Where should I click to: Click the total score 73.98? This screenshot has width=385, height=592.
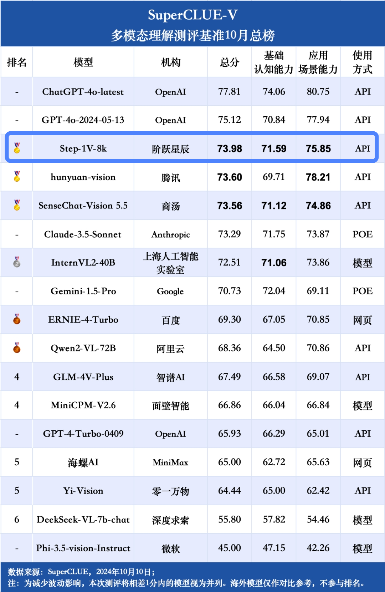[x=230, y=148]
